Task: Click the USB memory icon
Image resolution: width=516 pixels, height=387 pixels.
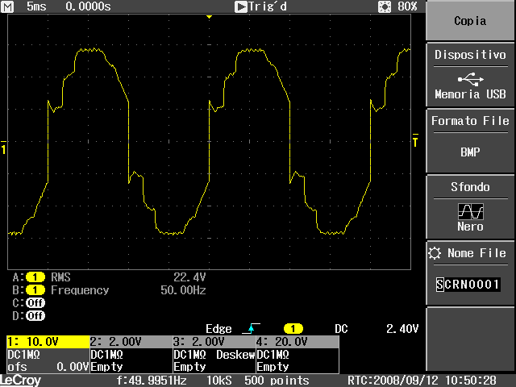Action: coord(471,79)
